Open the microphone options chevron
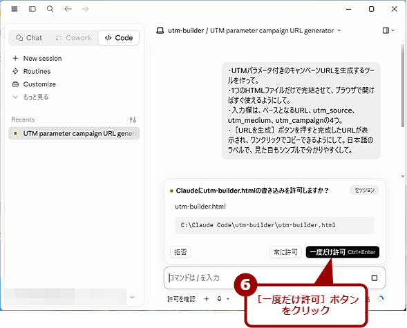 [227, 299]
